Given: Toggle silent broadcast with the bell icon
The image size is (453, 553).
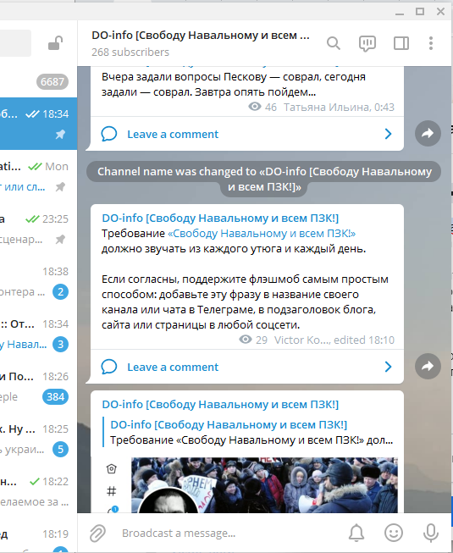Looking at the screenshot, I should [x=356, y=533].
